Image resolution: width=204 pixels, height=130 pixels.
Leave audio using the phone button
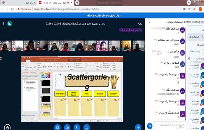pos(77,128)
